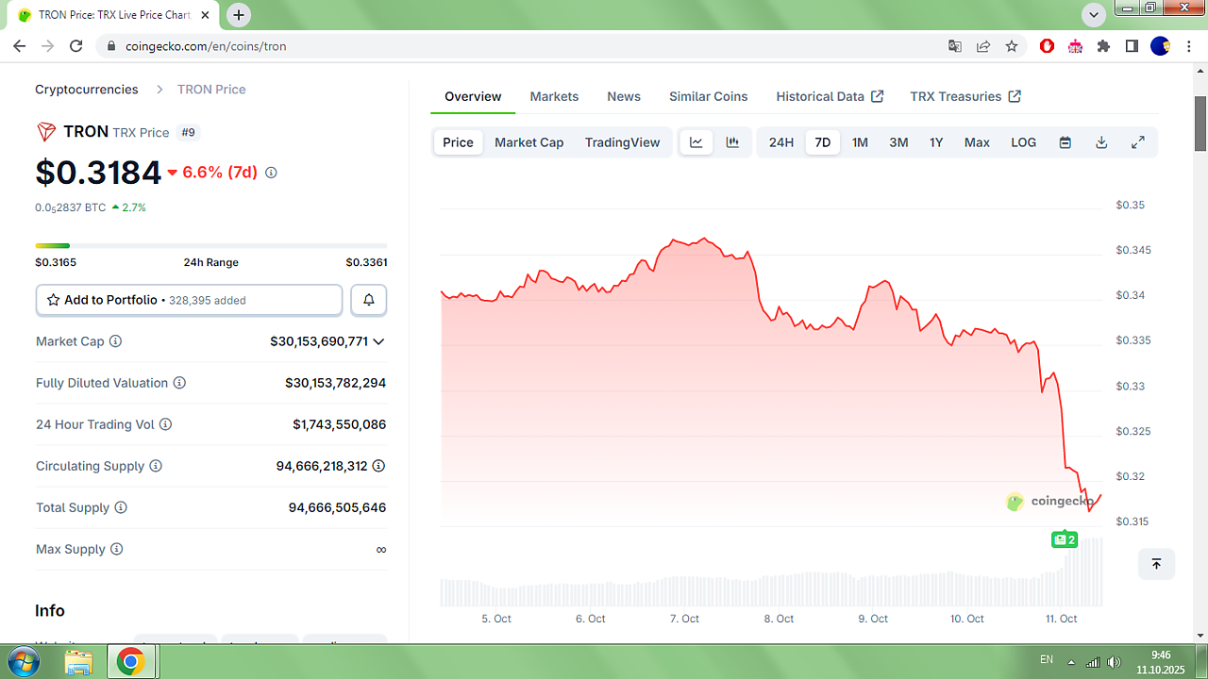
Task: Switch chart to line chart icon
Action: point(696,142)
